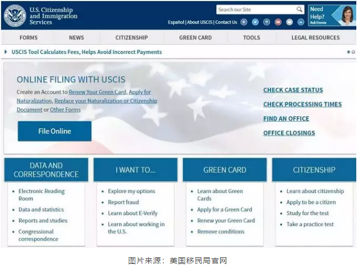The height and width of the screenshot is (265, 358).
Task: Click the email envelope icon
Action: coord(289,22)
